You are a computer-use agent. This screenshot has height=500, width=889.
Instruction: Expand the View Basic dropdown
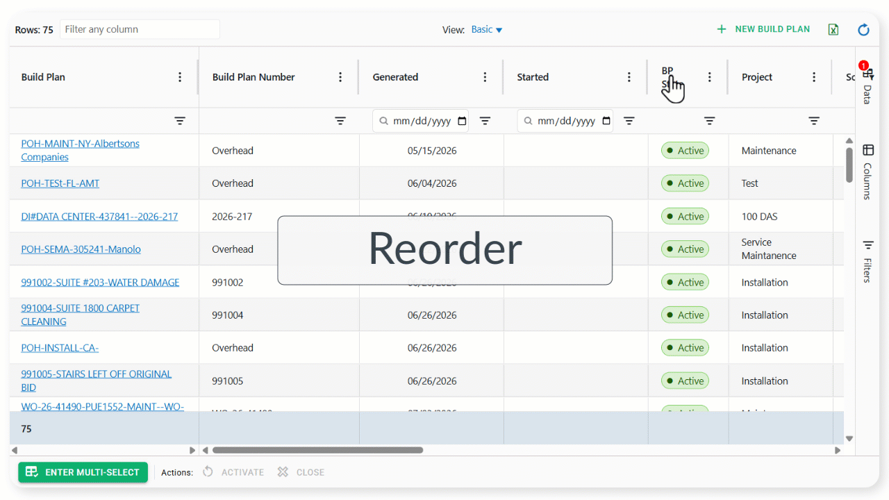point(486,29)
